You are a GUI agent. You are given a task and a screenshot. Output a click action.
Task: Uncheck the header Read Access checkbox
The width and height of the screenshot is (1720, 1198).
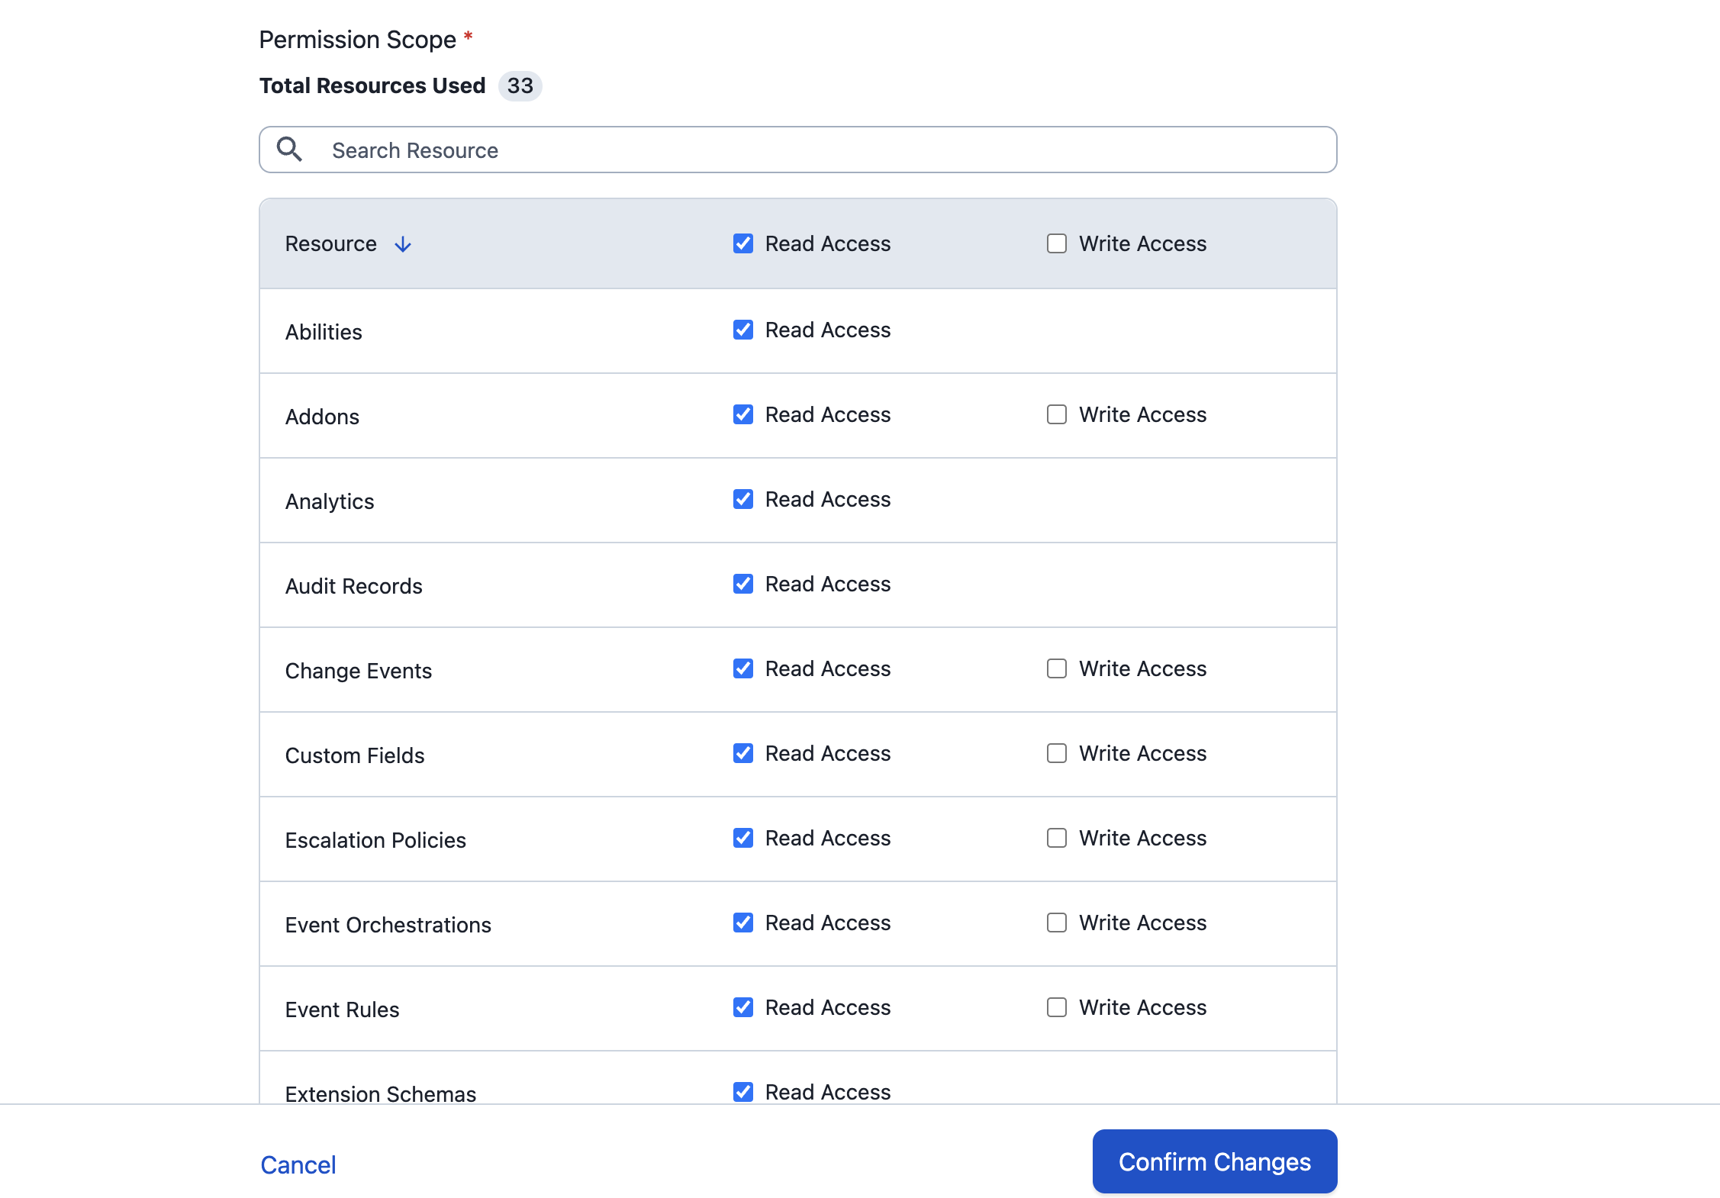(742, 243)
